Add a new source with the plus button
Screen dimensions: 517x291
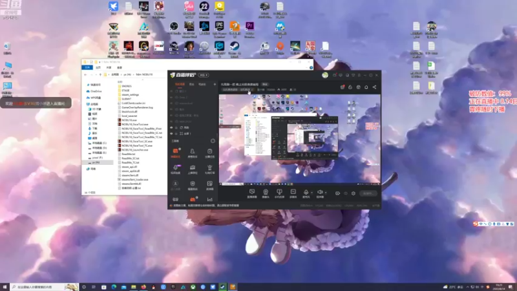[215, 85]
